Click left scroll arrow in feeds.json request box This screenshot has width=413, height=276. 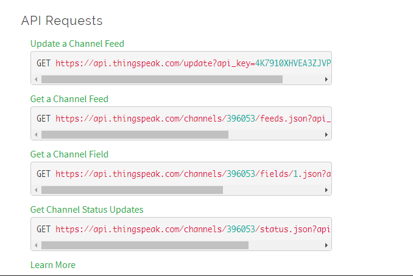(x=36, y=134)
